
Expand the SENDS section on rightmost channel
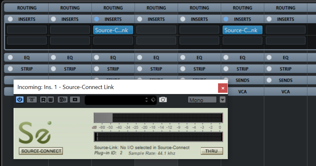tap(285, 80)
